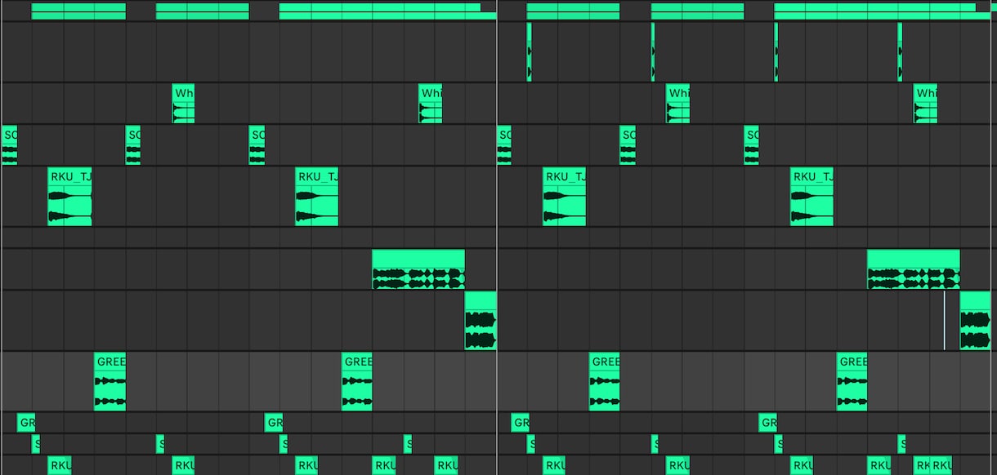This screenshot has height=475, width=997.
Task: Select the first 'SO' clip at timeline start
Action: coord(10,146)
